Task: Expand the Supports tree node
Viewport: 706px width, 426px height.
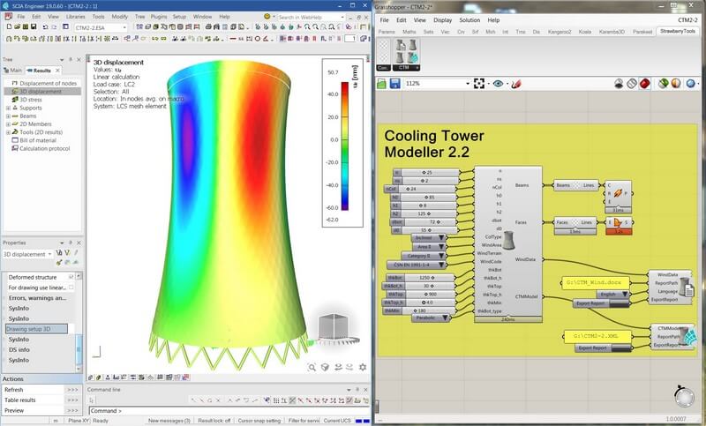Action: click(x=8, y=108)
